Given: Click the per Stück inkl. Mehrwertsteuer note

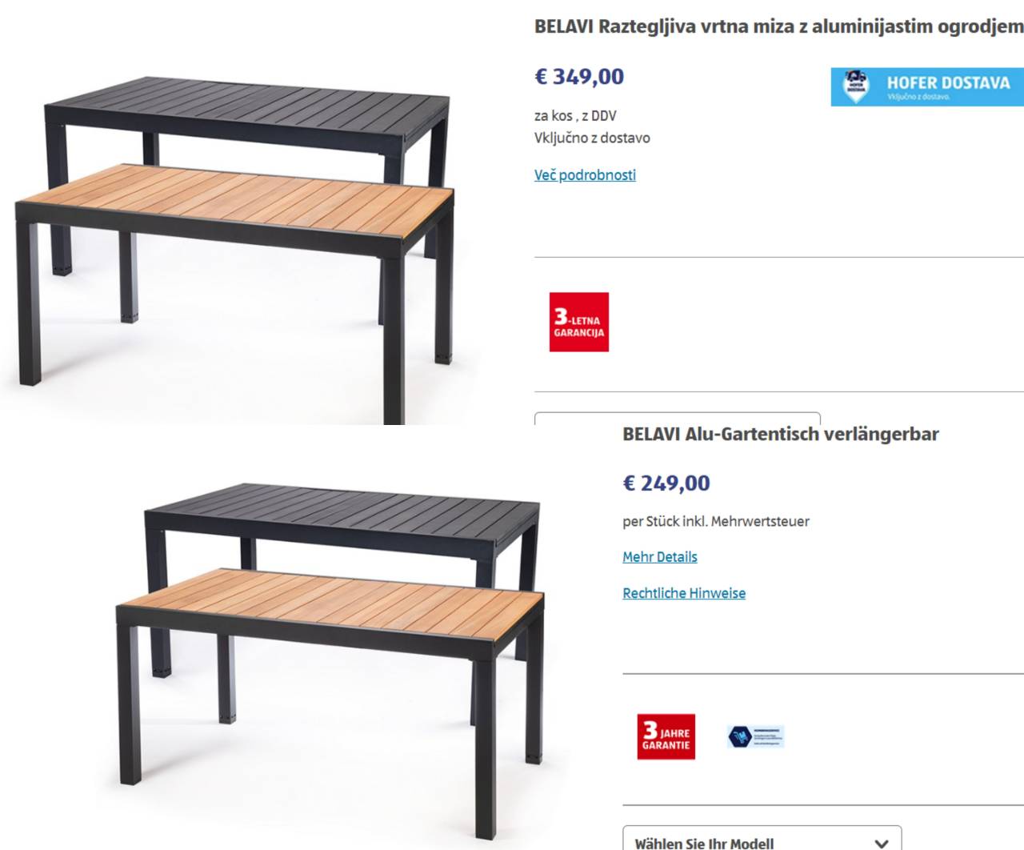Looking at the screenshot, I should tap(716, 521).
